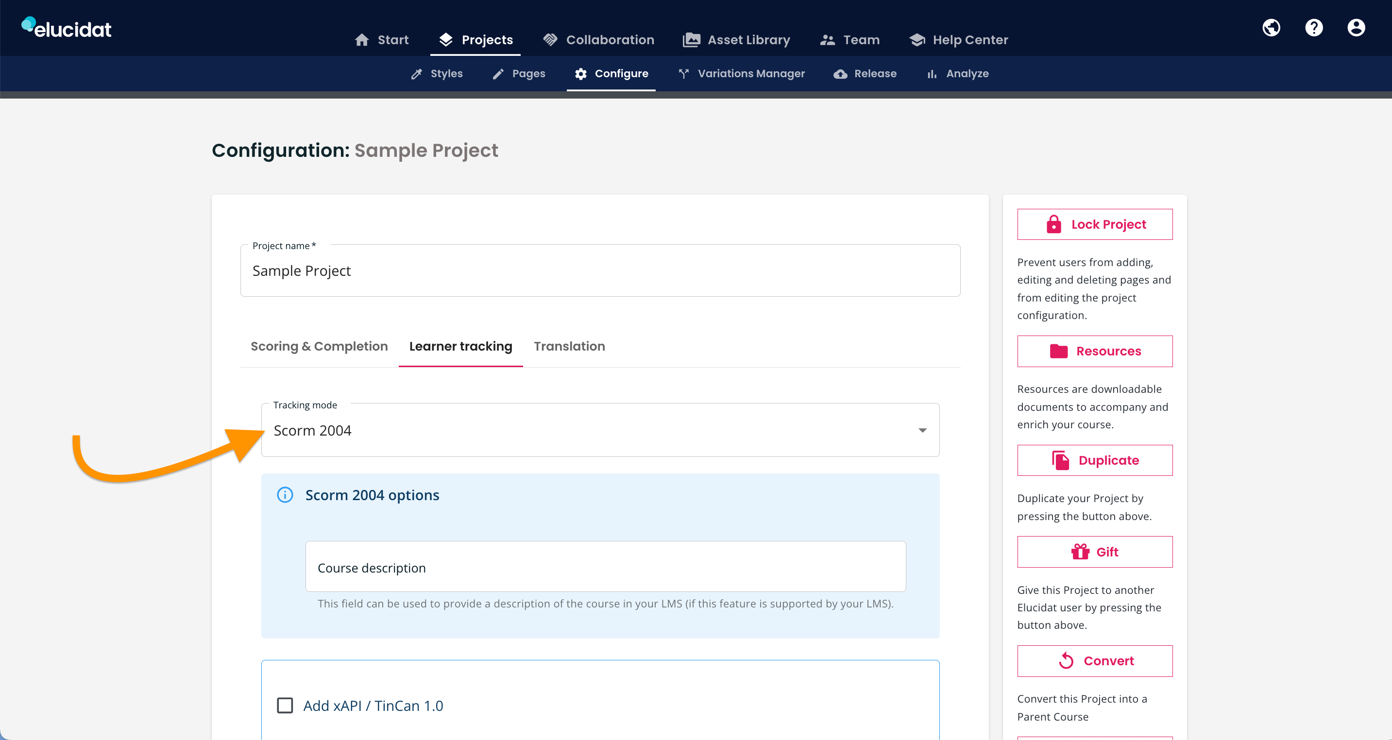This screenshot has height=740, width=1392.
Task: Open the Help Center navigation item
Action: [x=959, y=40]
